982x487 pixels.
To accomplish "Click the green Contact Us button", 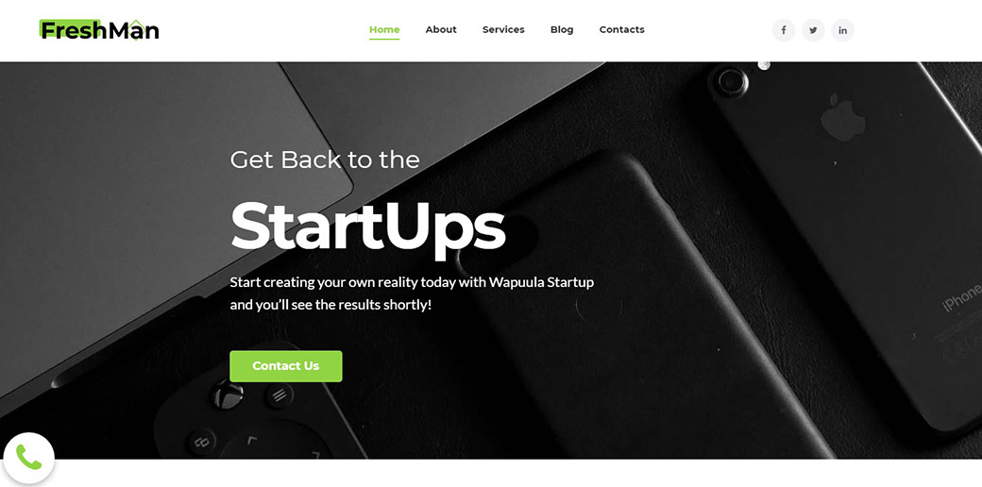I will (x=286, y=366).
